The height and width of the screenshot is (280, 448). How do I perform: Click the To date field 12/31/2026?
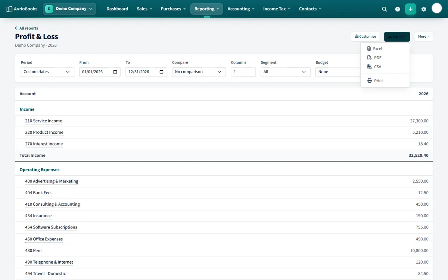(146, 72)
